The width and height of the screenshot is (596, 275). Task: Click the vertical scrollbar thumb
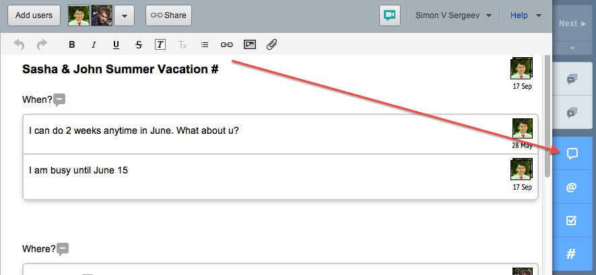(x=548, y=116)
